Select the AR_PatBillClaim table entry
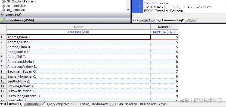The width and height of the screenshot is (226, 107). (x=16, y=6)
